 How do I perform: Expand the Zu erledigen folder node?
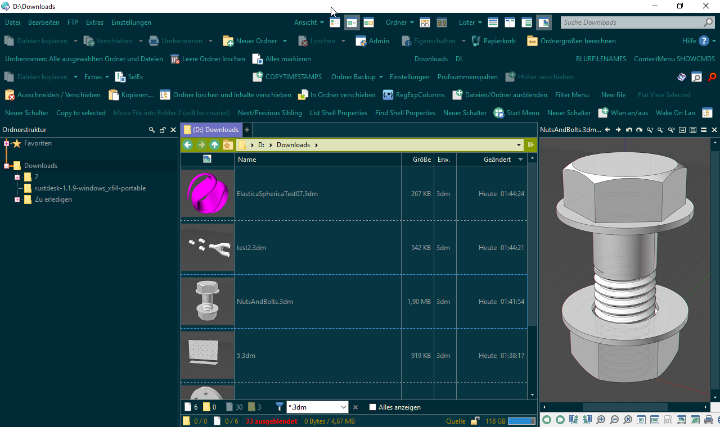(x=17, y=199)
